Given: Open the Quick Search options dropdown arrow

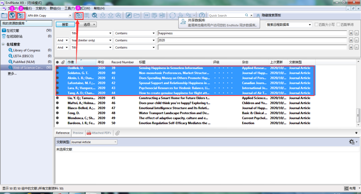Looking at the screenshot, I should [251, 15].
